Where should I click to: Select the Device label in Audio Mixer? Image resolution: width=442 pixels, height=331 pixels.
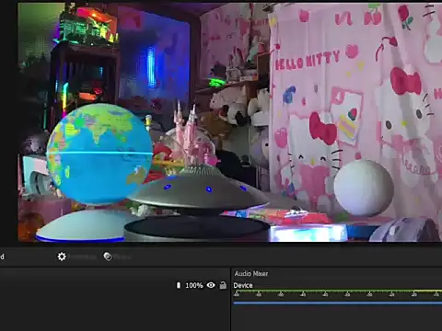(x=243, y=285)
